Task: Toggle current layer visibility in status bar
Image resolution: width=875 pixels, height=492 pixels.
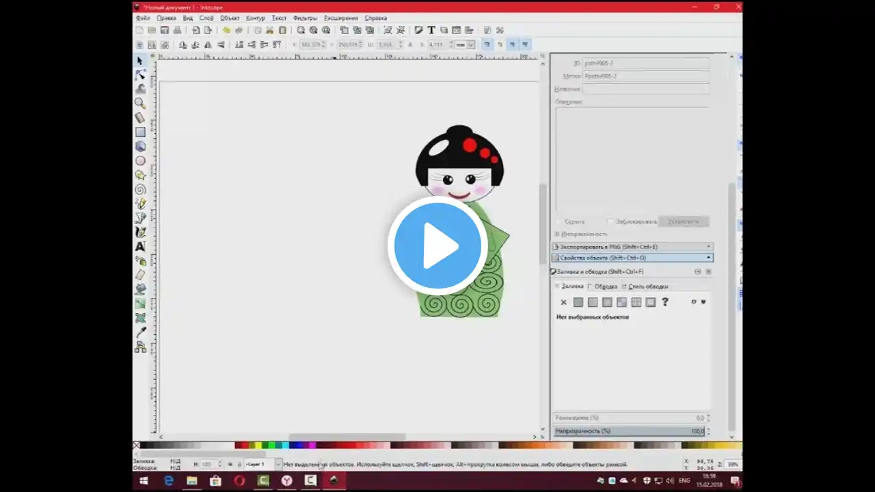Action: click(x=230, y=464)
